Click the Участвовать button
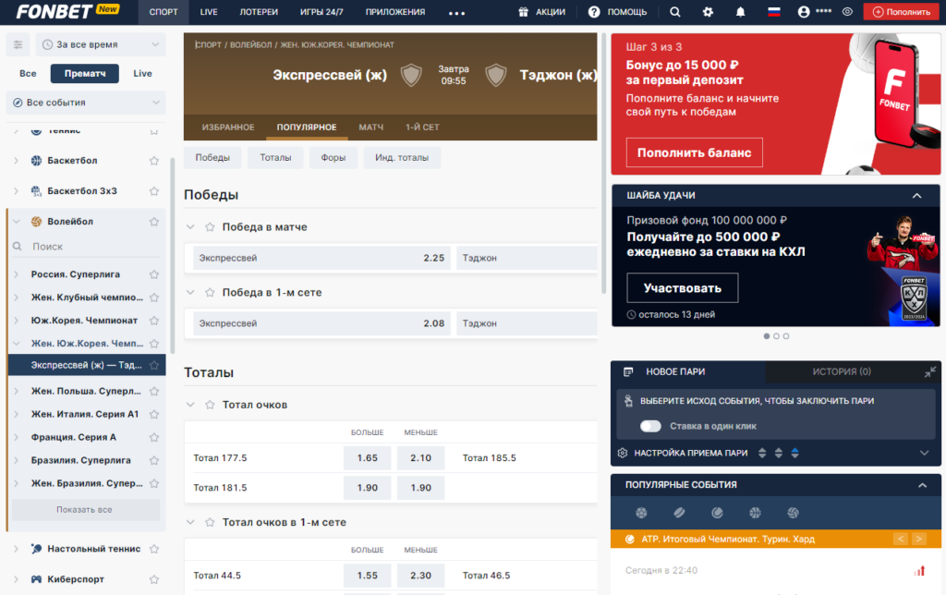 coord(683,288)
